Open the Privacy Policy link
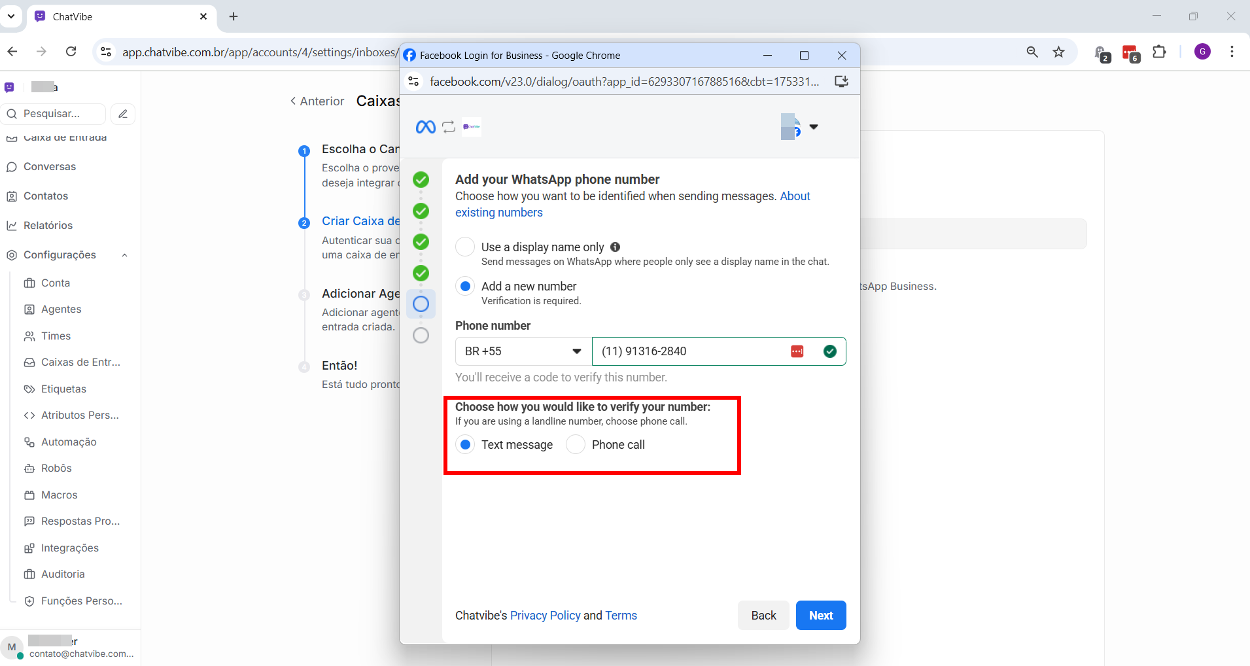Image resolution: width=1250 pixels, height=666 pixels. pos(546,616)
